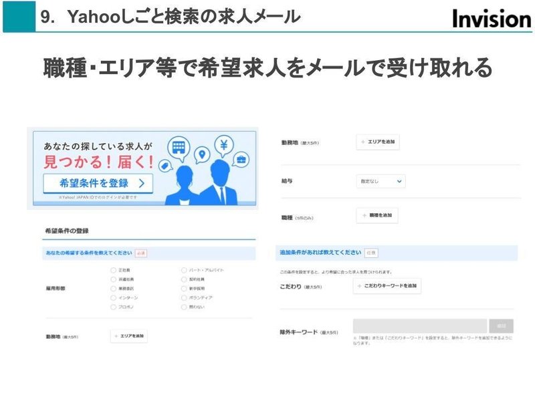
Task: Pick the ボランティア radio button
Action: pyautogui.click(x=184, y=297)
